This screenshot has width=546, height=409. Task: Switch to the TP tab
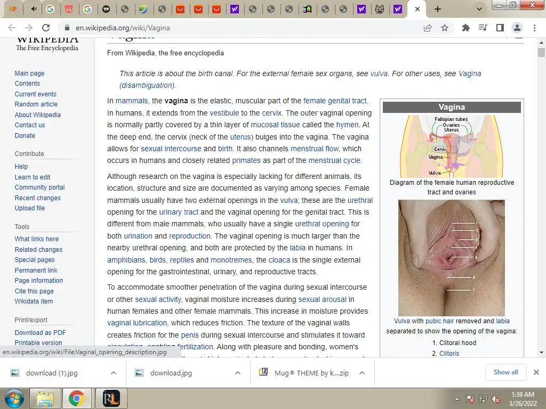[x=106, y=9]
